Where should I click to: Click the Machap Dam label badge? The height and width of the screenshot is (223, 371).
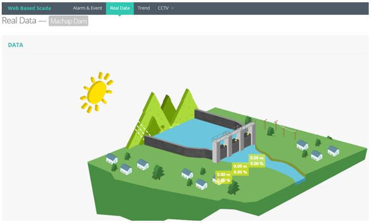coord(68,21)
